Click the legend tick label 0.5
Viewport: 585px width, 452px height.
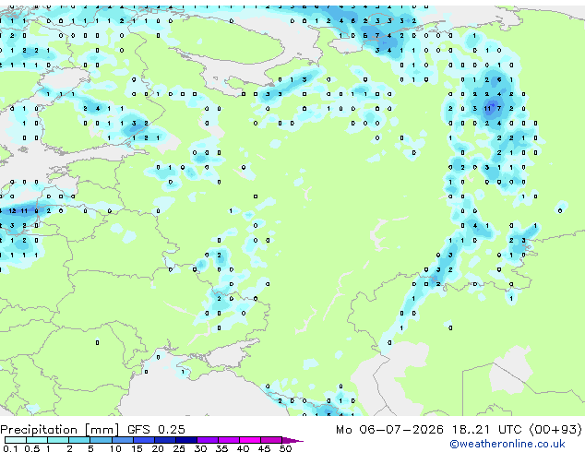point(33,448)
